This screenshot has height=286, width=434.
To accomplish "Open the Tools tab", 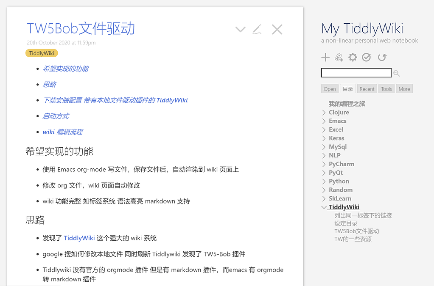I will point(386,88).
